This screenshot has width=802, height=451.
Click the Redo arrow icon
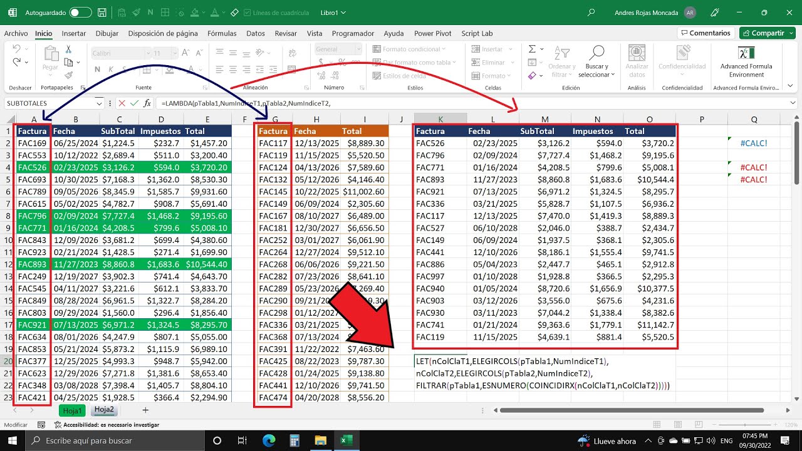(x=16, y=62)
